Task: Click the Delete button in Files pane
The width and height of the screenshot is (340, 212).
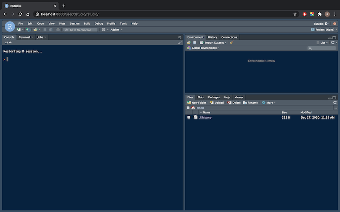Action: point(234,103)
